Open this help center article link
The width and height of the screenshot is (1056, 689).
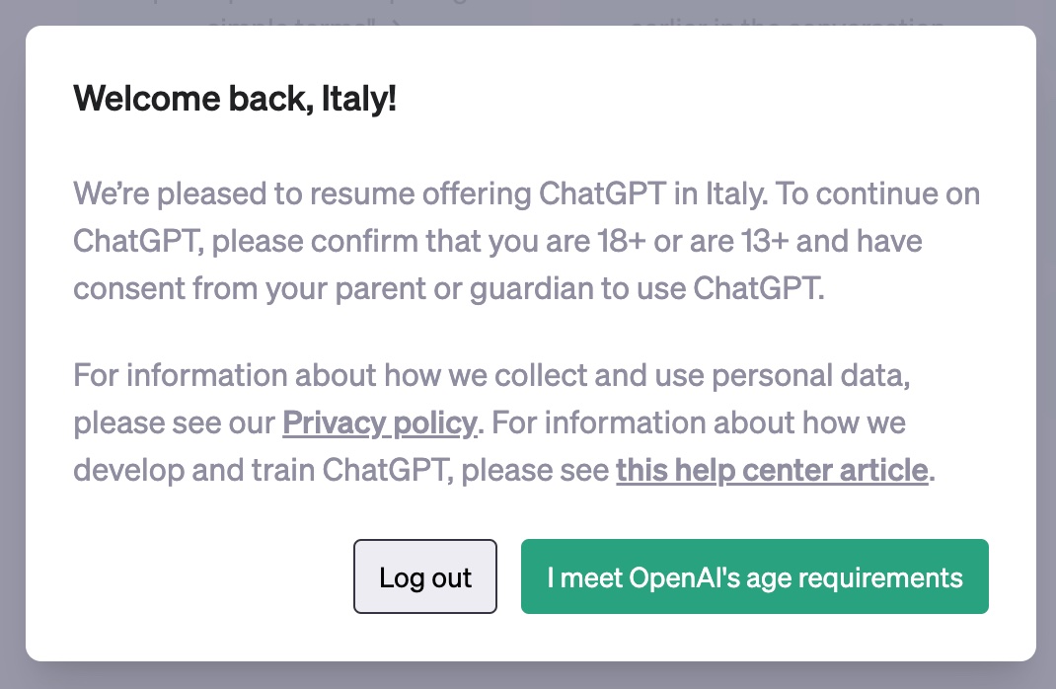point(772,470)
